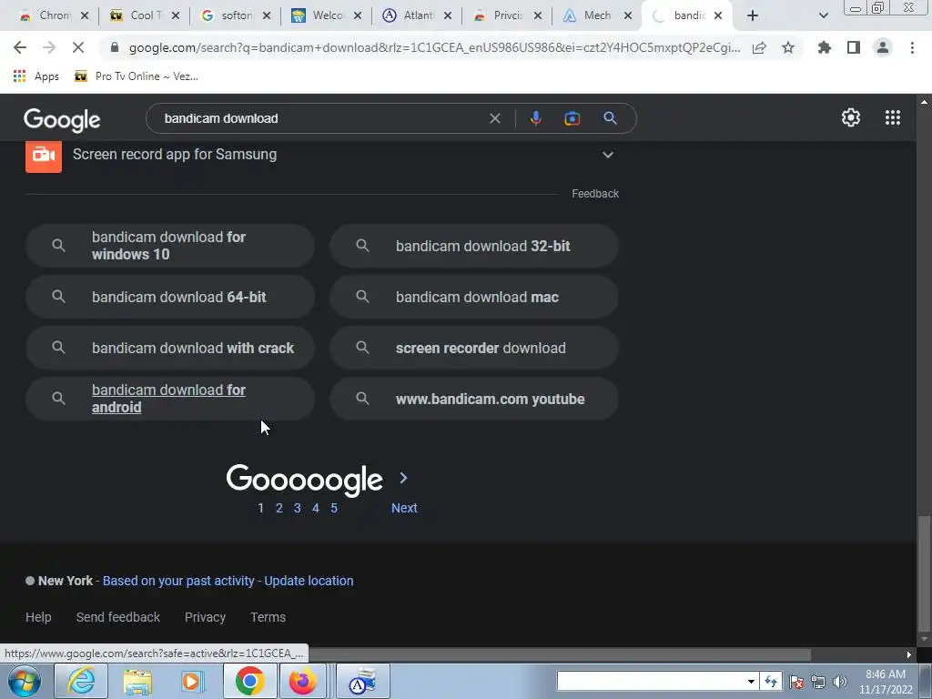This screenshot has height=699, width=932.
Task: Open the Windows Start button
Action: click(x=23, y=682)
